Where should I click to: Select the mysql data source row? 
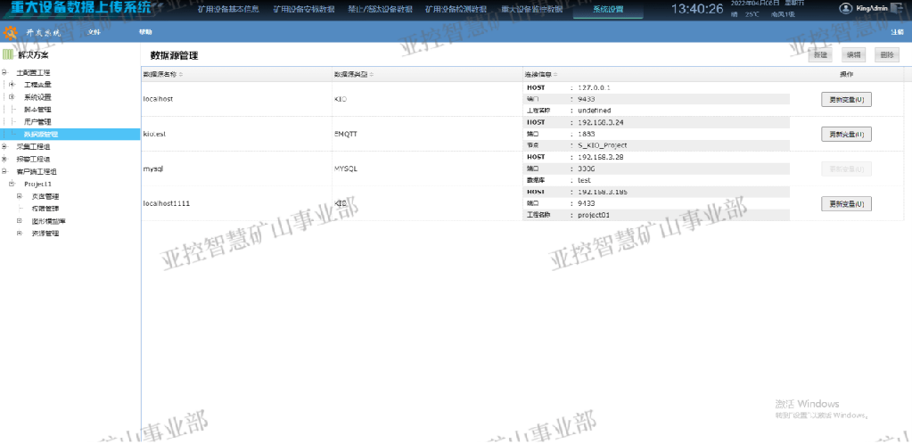(x=522, y=169)
